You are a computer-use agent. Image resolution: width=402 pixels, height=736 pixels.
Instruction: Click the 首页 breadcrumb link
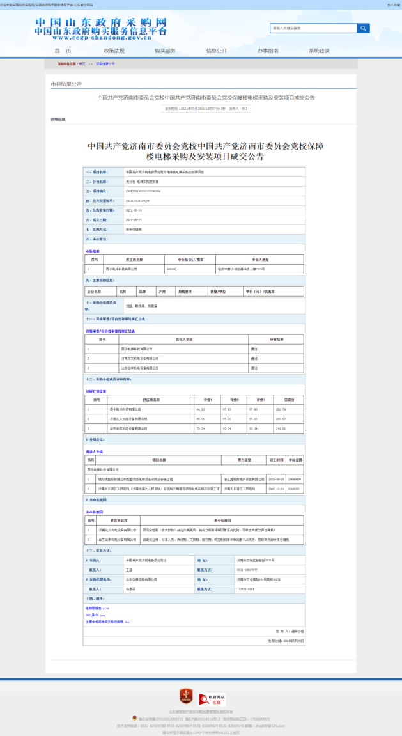[x=82, y=64]
